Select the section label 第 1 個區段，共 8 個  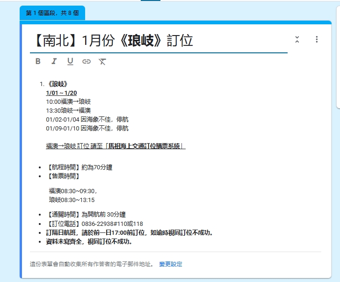[52, 13]
